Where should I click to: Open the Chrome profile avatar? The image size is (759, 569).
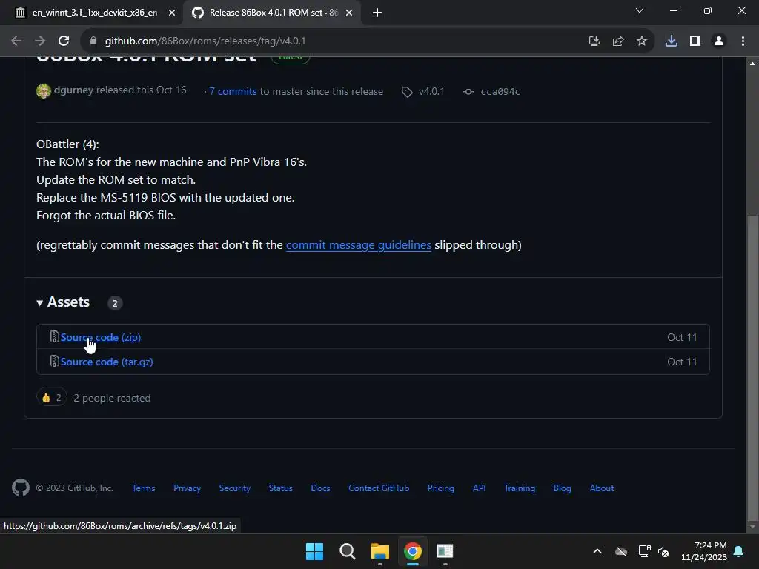pos(719,41)
